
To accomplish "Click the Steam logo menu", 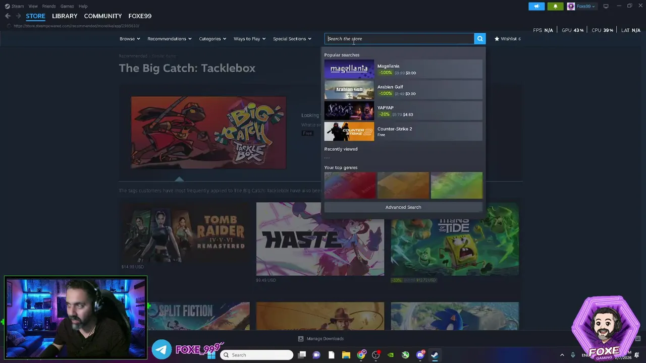I will (x=14, y=6).
